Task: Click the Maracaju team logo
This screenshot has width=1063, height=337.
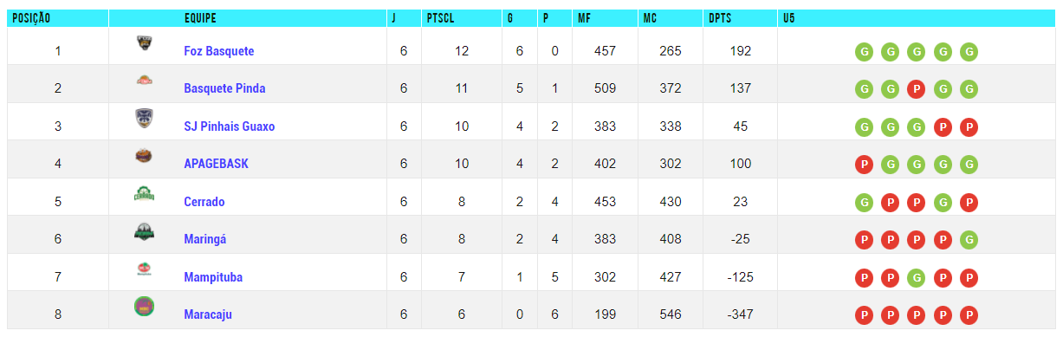Action: (145, 306)
